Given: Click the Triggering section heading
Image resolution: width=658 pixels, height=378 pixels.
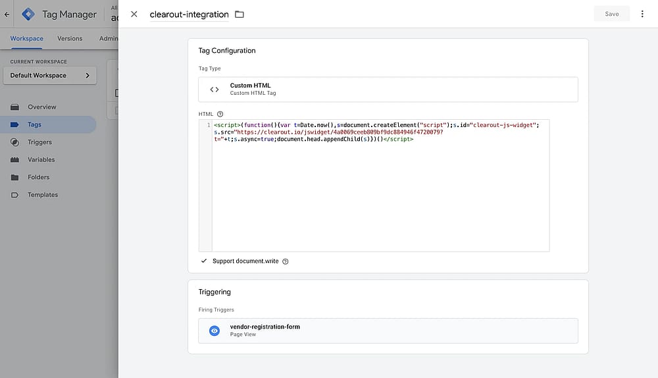Looking at the screenshot, I should pyautogui.click(x=215, y=292).
